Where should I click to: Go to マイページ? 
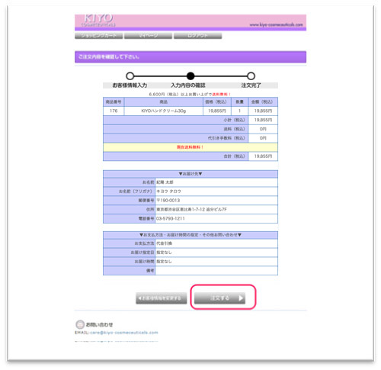tap(148, 36)
